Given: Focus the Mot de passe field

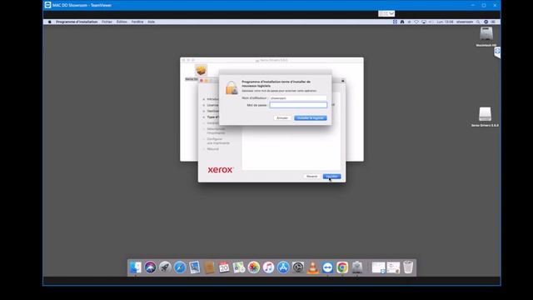Looking at the screenshot, I should 298,105.
